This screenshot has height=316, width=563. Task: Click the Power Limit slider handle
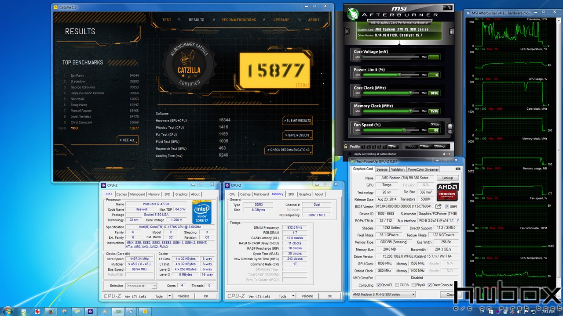[399, 75]
